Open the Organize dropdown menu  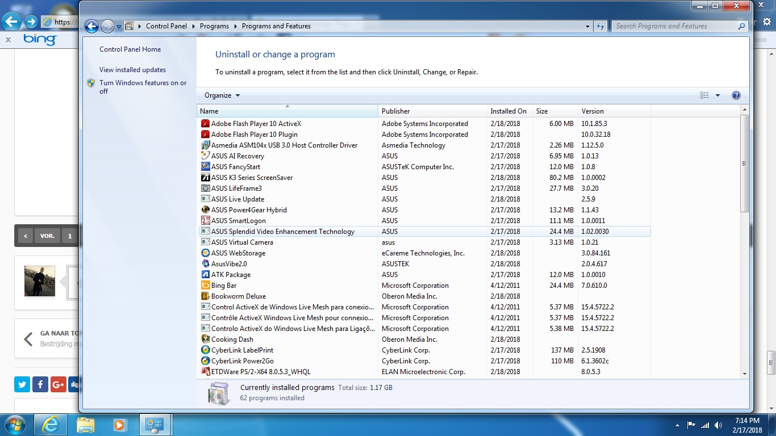click(222, 95)
